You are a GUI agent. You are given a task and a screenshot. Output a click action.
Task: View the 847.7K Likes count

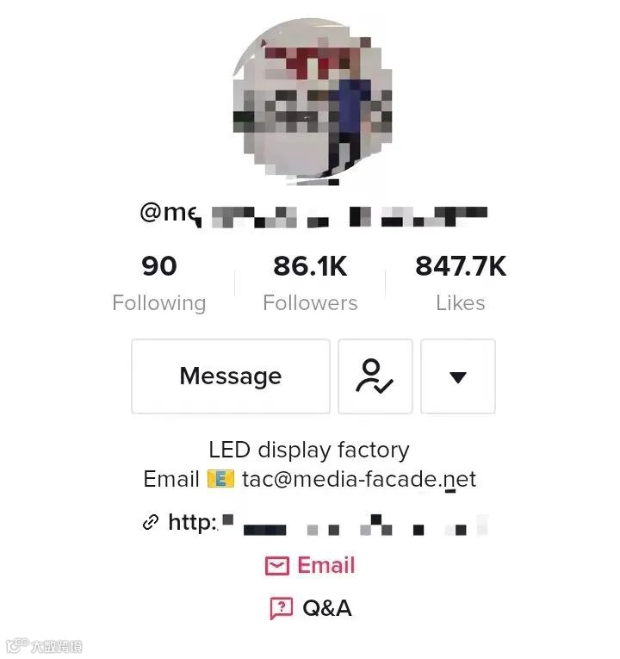461,266
